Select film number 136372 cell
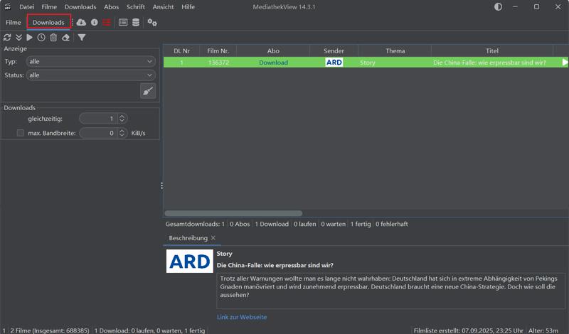The width and height of the screenshot is (569, 334). [x=218, y=63]
